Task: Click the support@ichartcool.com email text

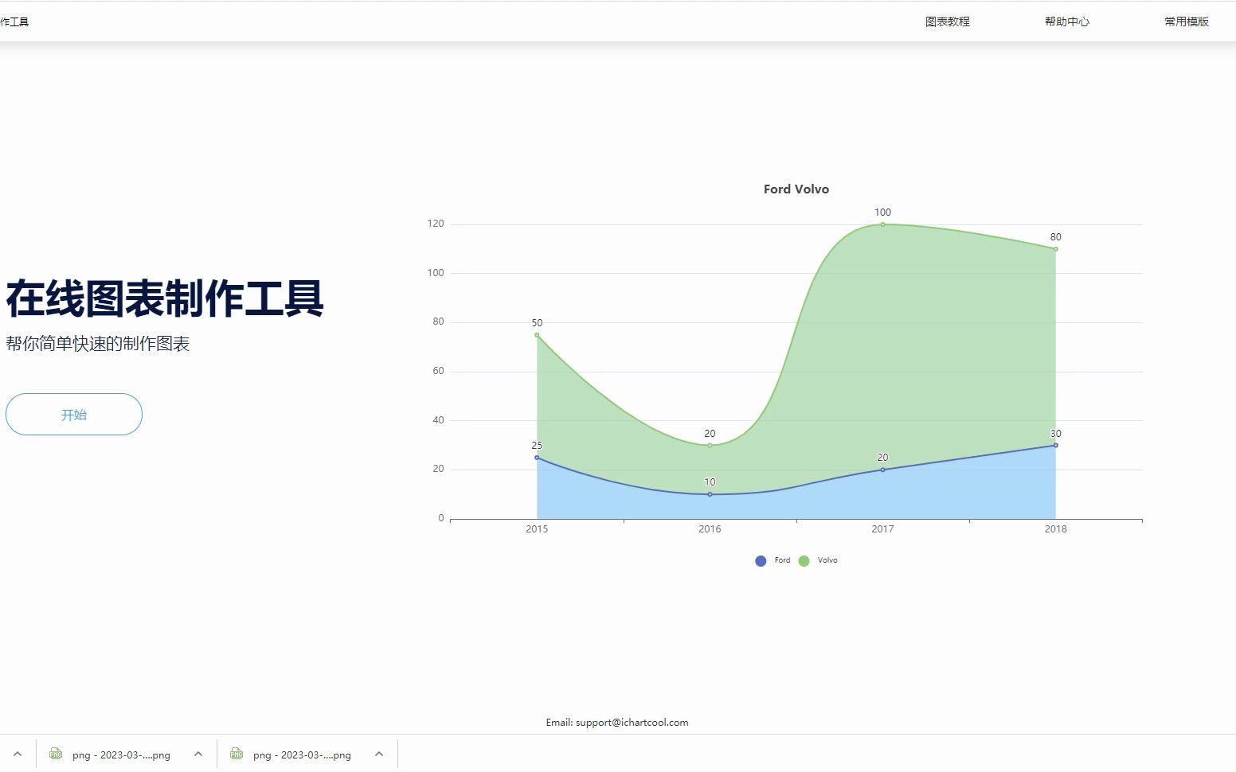Action: tap(632, 723)
